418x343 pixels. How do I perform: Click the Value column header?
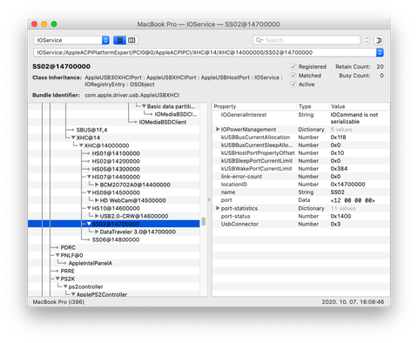[338, 106]
